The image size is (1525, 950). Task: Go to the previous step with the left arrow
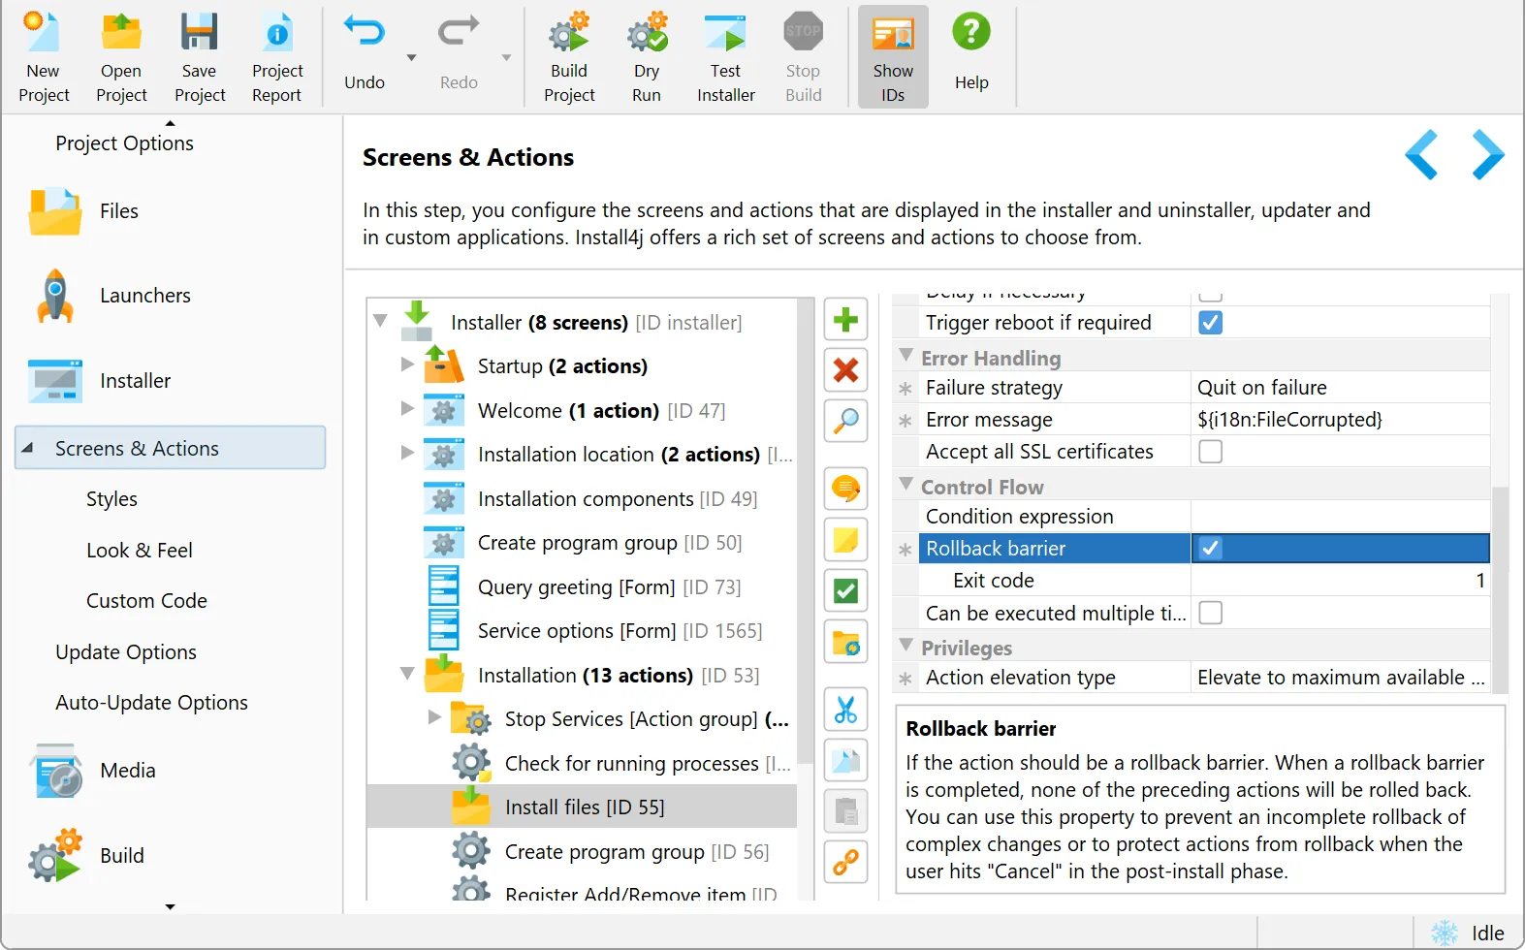[1421, 155]
